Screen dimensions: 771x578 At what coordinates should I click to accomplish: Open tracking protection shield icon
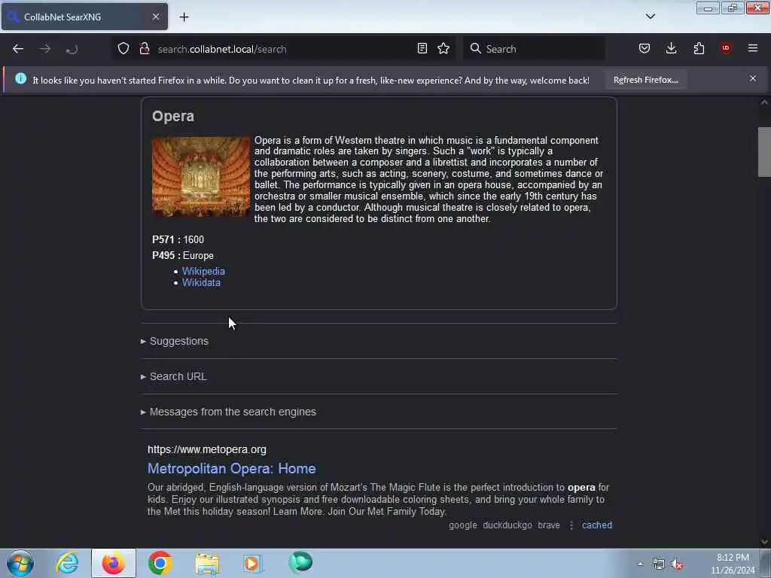[123, 49]
